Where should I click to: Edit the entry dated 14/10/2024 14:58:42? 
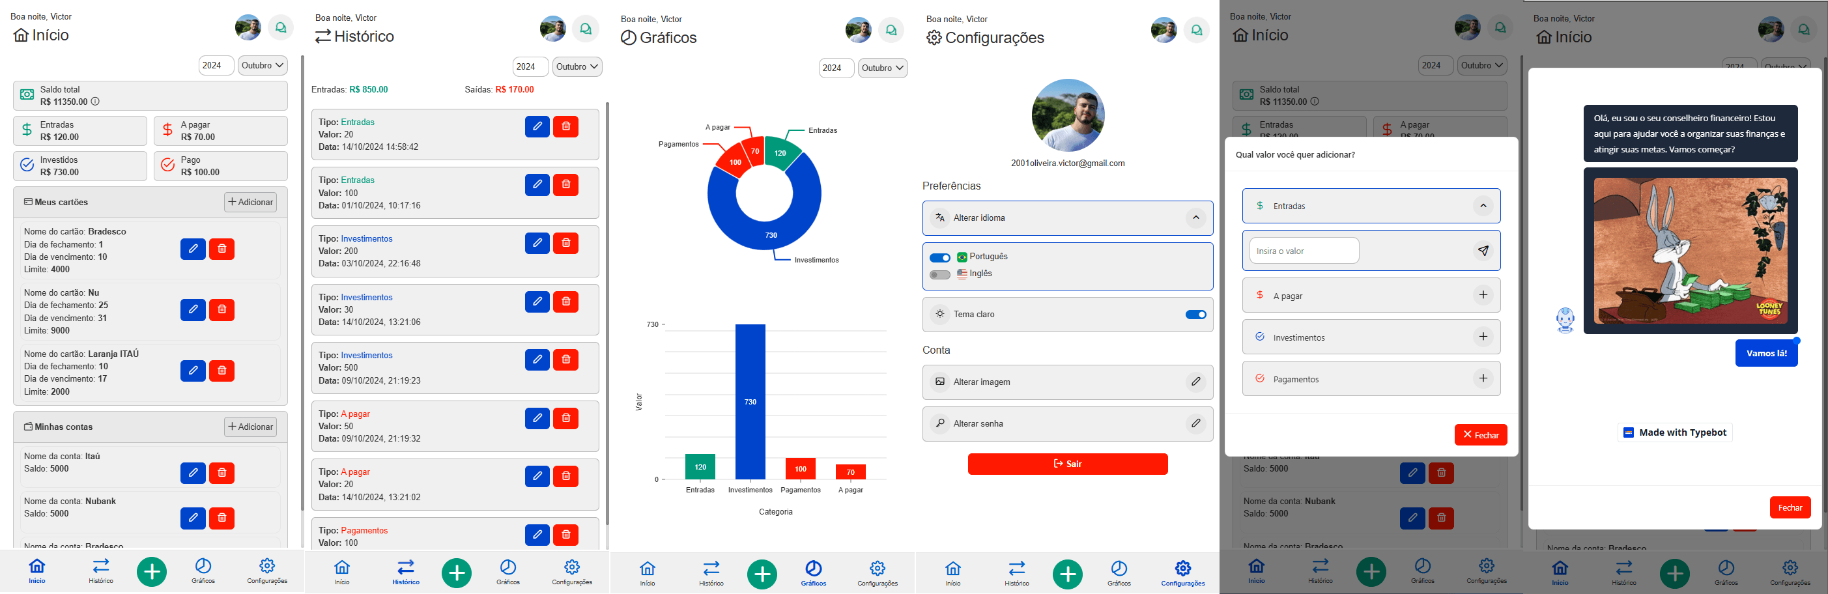[x=537, y=127]
